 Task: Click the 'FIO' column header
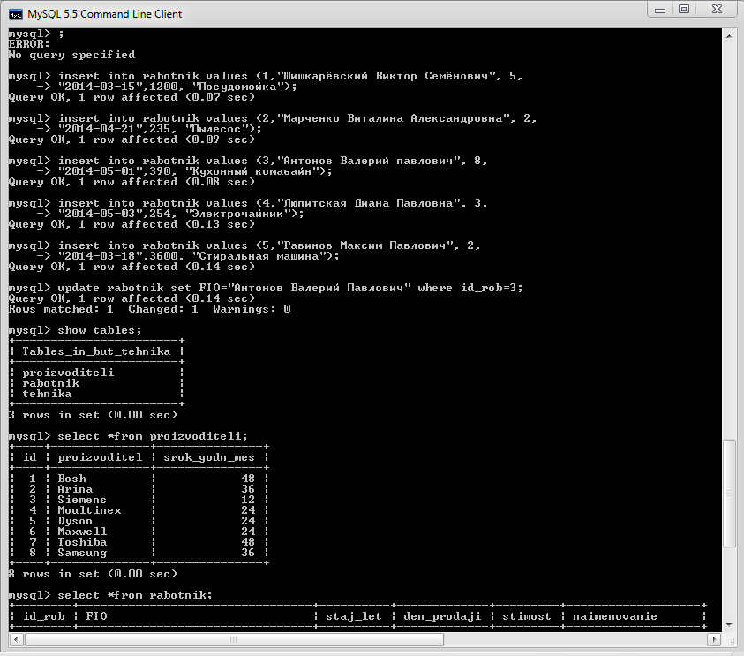[96, 616]
